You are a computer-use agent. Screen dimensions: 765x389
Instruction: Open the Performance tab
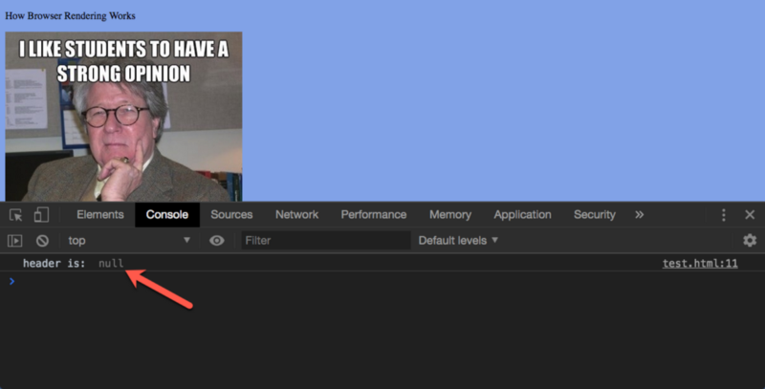[374, 215]
